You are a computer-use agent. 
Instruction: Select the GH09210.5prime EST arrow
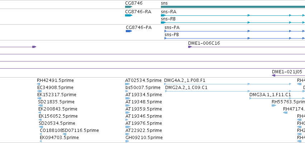[127, 141]
